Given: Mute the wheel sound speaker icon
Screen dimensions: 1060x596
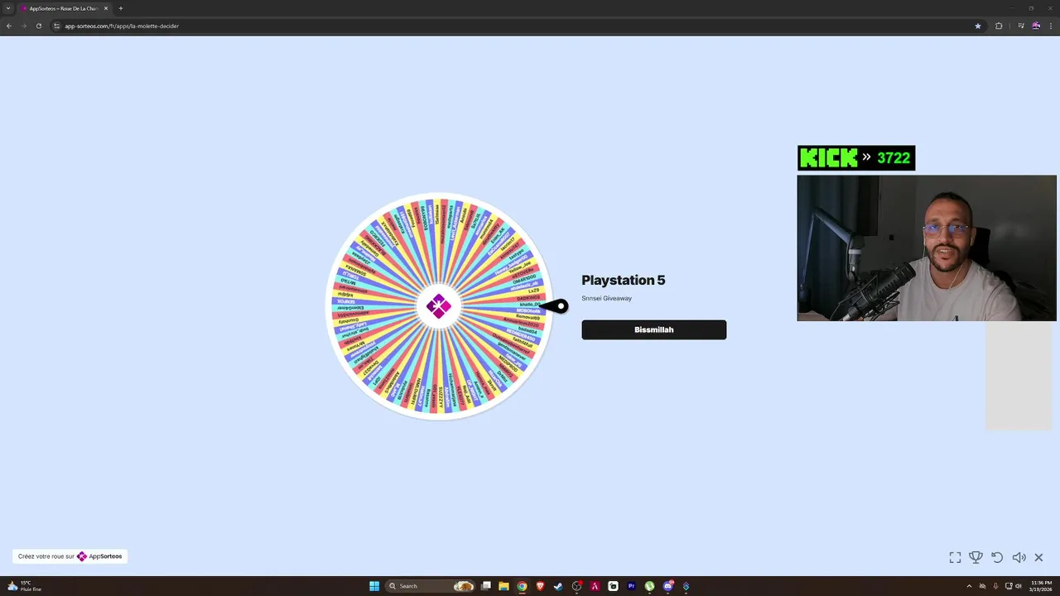Looking at the screenshot, I should [x=1019, y=557].
